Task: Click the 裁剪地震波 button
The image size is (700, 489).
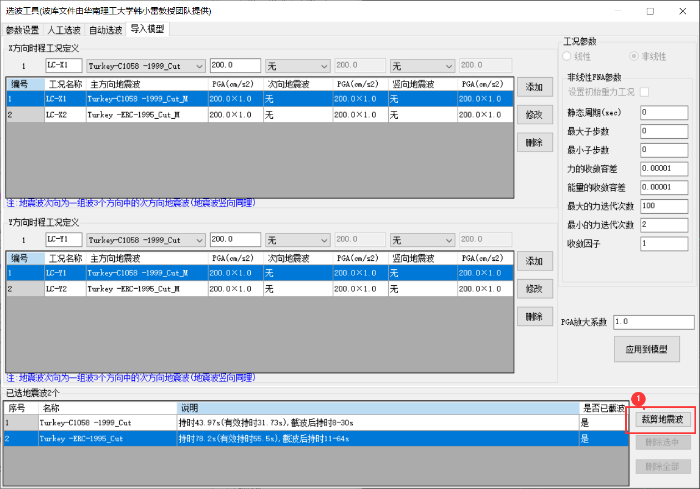Action: tap(662, 420)
